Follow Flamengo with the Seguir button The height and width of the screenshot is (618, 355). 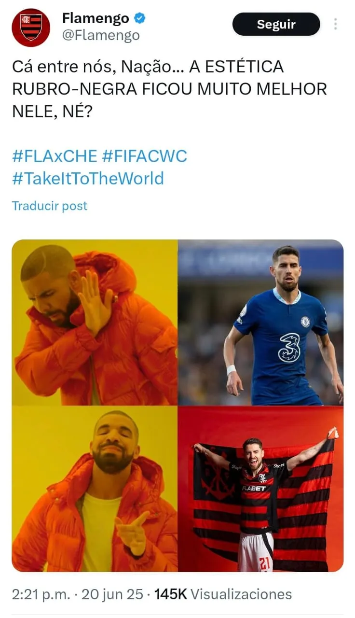coord(276,24)
